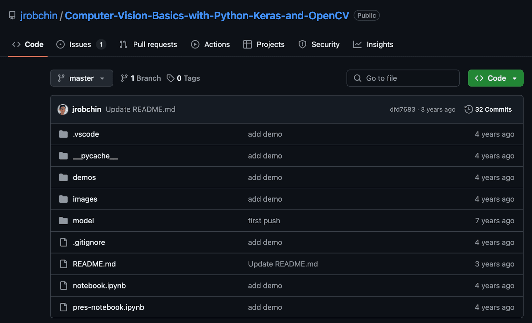Open the latest commit message Update README.md
This screenshot has width=532, height=323.
click(141, 109)
